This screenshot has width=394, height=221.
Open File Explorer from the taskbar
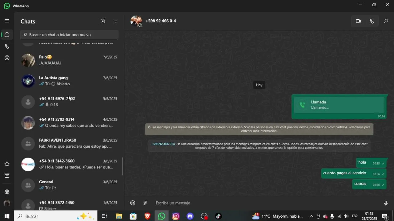[119, 216]
